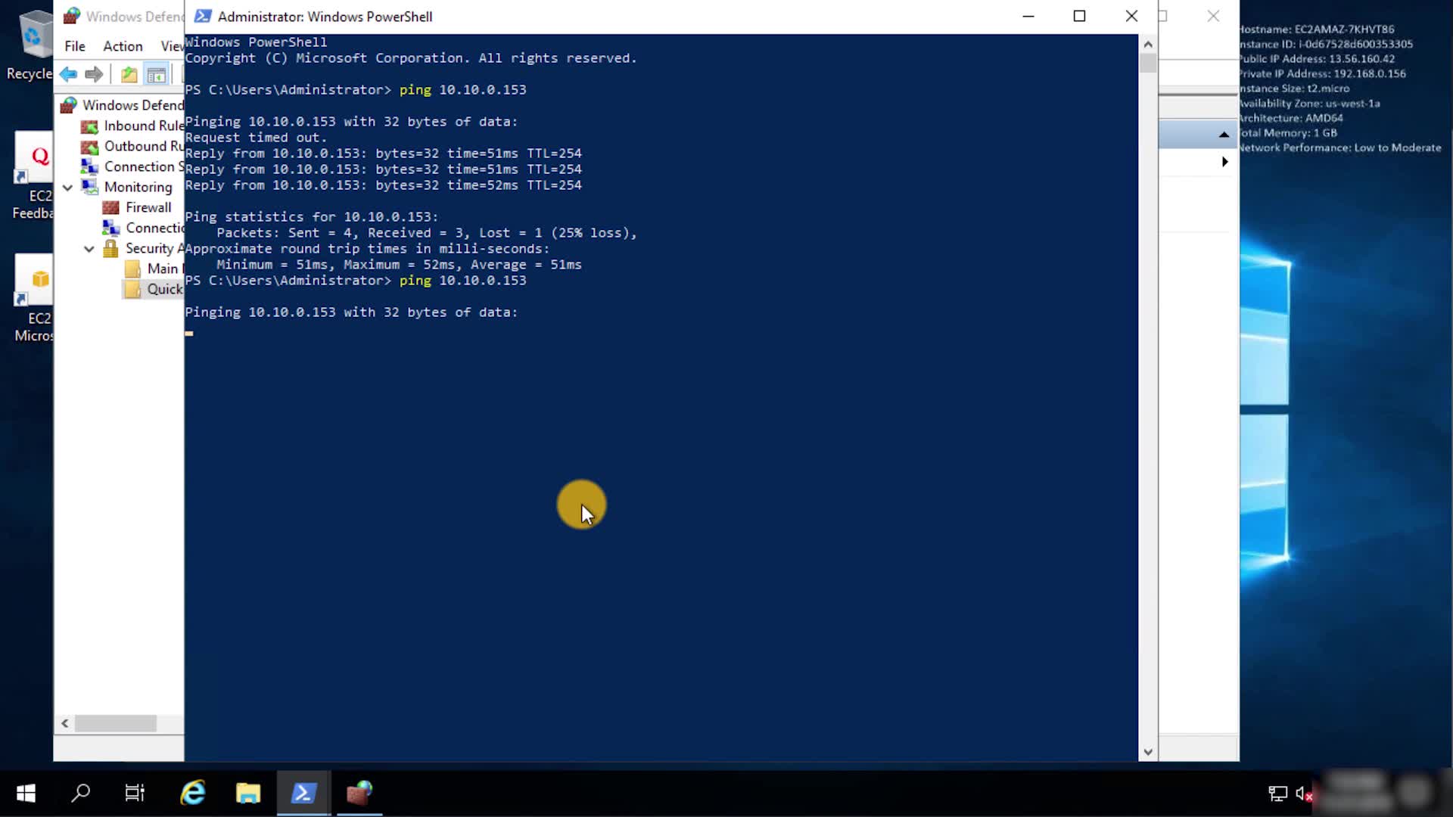
Task: Click PowerShell scrollbar down arrow
Action: coord(1148,752)
